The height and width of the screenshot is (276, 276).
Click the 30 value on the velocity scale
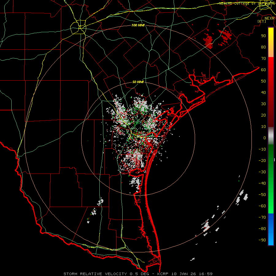point(263,104)
